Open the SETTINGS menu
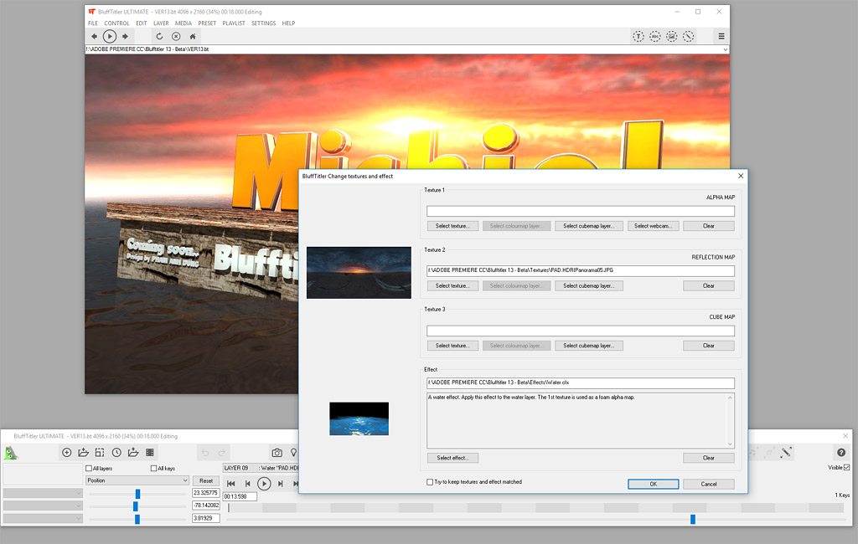This screenshot has height=544, width=858. [x=263, y=23]
